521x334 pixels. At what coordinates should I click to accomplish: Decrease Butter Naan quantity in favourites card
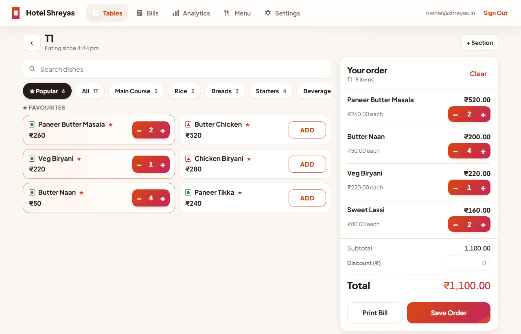point(139,198)
